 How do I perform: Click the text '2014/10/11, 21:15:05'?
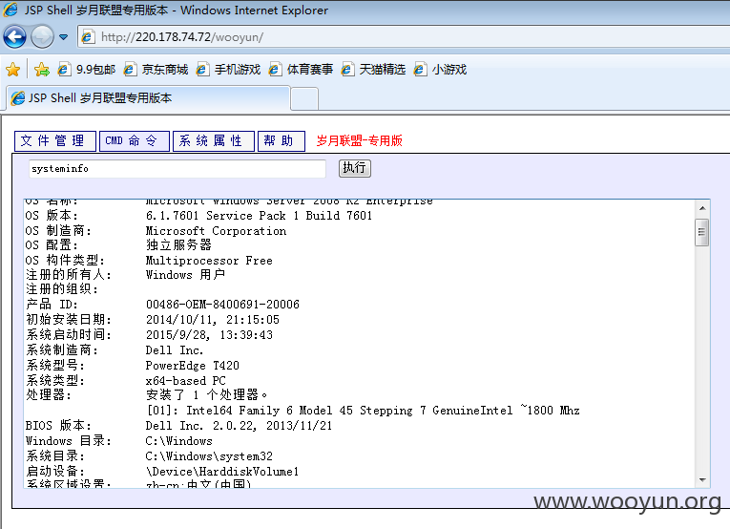pyautogui.click(x=213, y=320)
